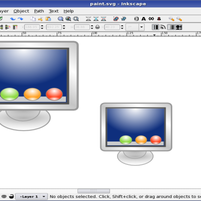Open the Object menu
Viewport: 201px width, 201px height.
pyautogui.click(x=21, y=11)
